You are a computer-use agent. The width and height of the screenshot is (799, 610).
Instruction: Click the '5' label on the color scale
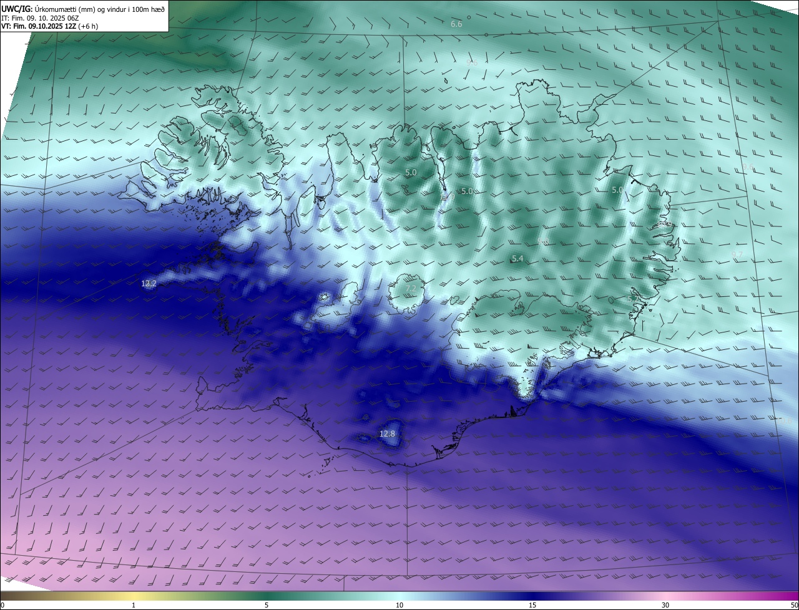tap(267, 605)
